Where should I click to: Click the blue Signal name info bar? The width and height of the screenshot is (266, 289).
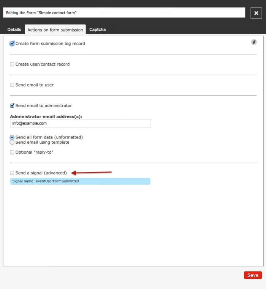click(80, 181)
